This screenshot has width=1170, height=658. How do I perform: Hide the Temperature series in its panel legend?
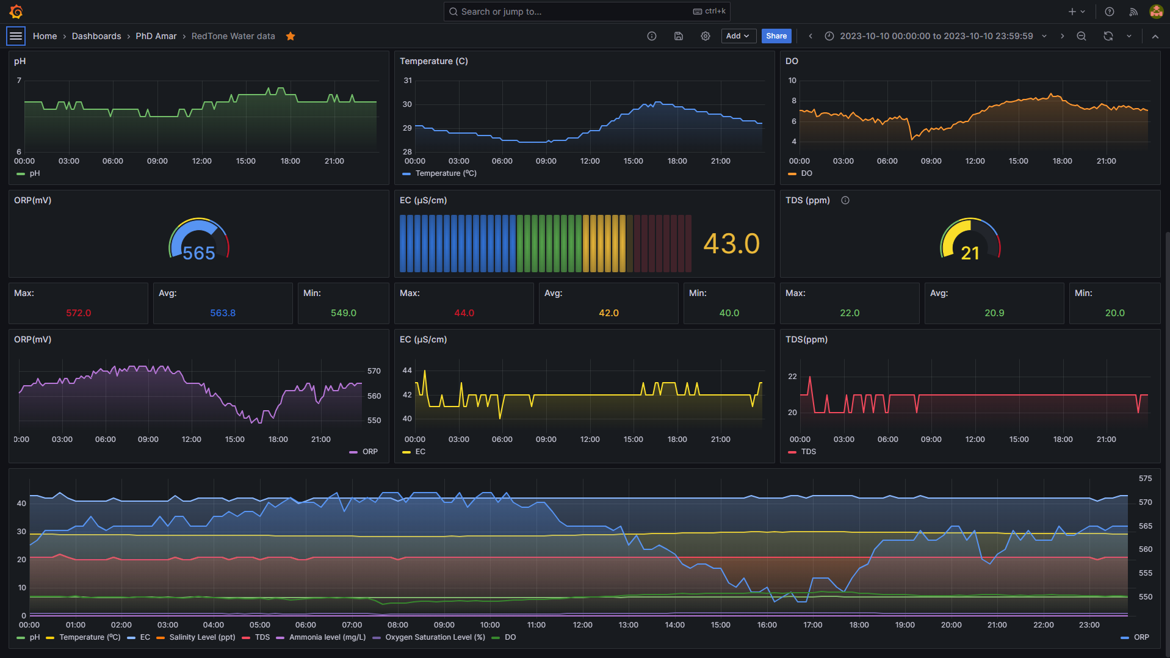tap(444, 173)
